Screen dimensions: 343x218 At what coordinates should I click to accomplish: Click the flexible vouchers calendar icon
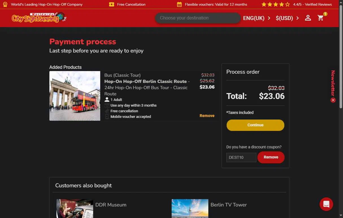click(179, 5)
